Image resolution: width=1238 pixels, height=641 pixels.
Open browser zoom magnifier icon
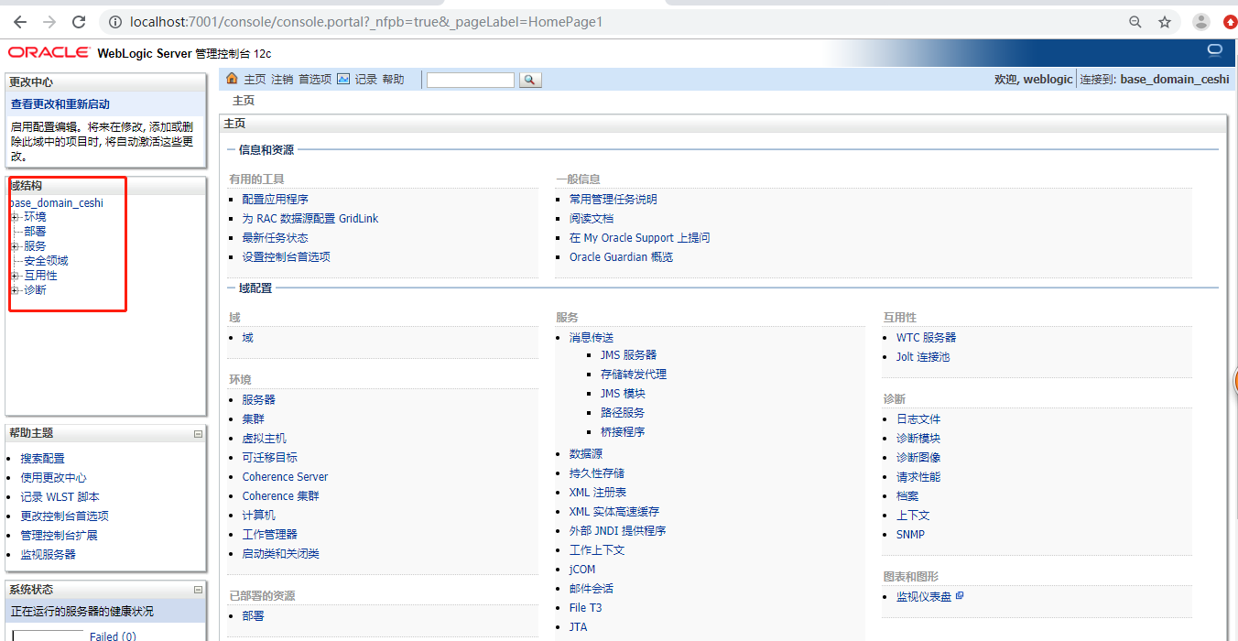point(1135,22)
